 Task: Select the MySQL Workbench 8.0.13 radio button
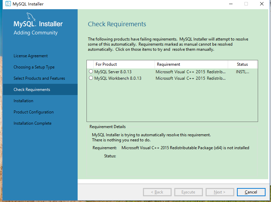pos(91,78)
